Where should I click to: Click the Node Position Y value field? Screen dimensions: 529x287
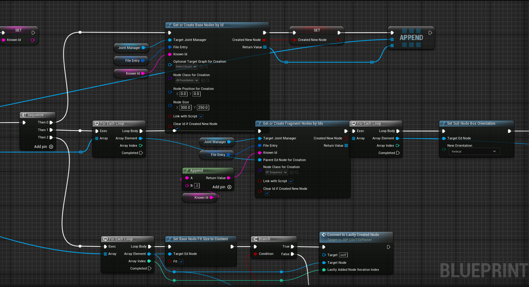pos(196,94)
